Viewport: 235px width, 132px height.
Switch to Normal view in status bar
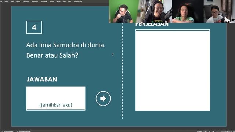tap(206, 131)
